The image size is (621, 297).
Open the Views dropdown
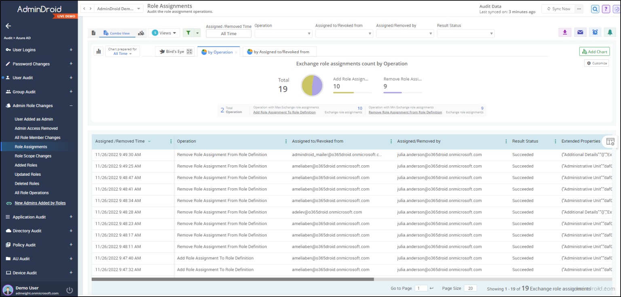pyautogui.click(x=164, y=32)
